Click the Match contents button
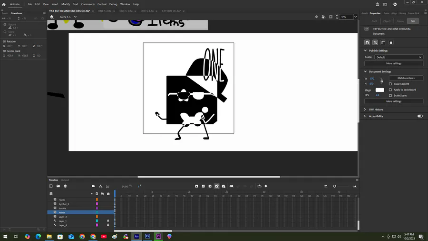The image size is (428, 241). (x=406, y=78)
